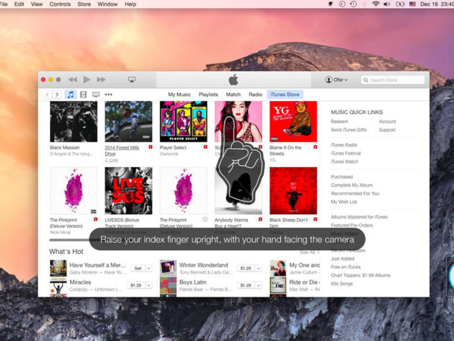The width and height of the screenshot is (454, 341).
Task: Click the Have Yourself a Mer... song artwork
Action: pos(58,268)
